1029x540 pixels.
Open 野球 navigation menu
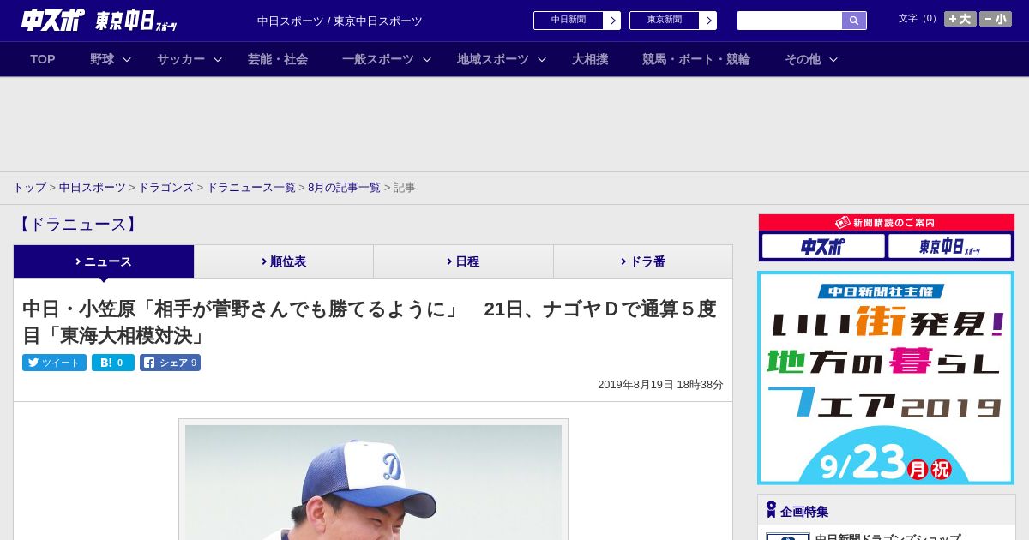102,59
